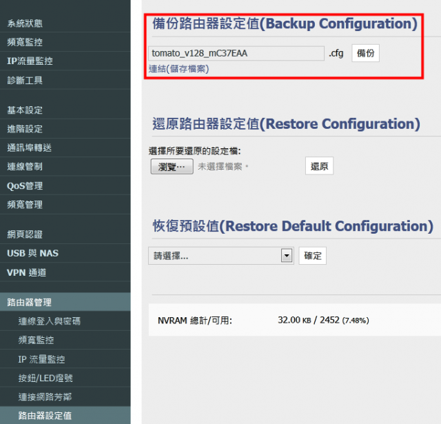Click the 連結(儲存檔案) link
This screenshot has height=424, width=441.
click(x=179, y=69)
